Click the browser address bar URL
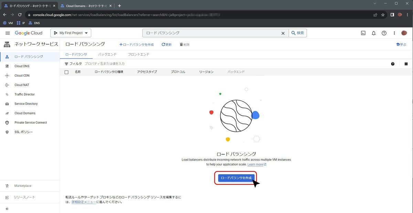The width and height of the screenshot is (413, 213). (126, 15)
